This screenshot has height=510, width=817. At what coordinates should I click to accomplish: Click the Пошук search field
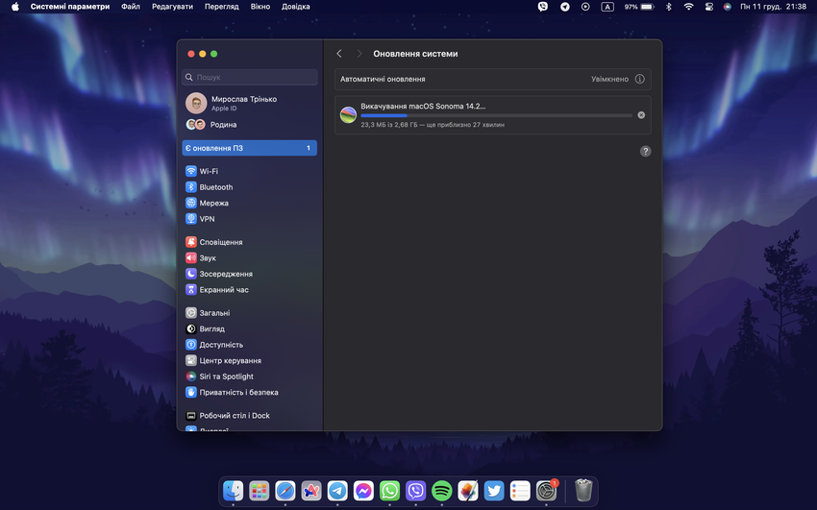(x=250, y=77)
